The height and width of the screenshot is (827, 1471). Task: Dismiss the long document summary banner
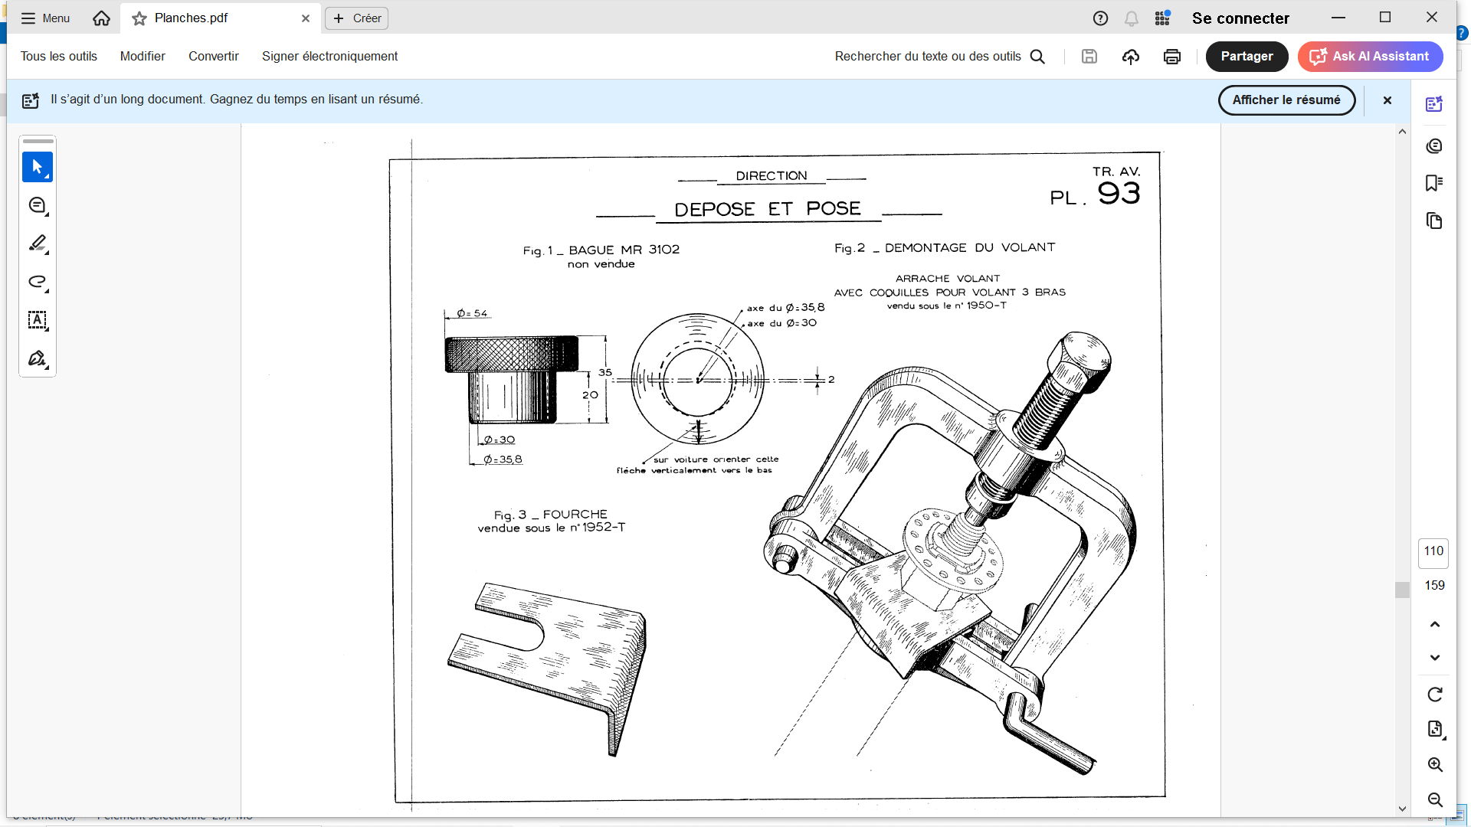pos(1387,100)
